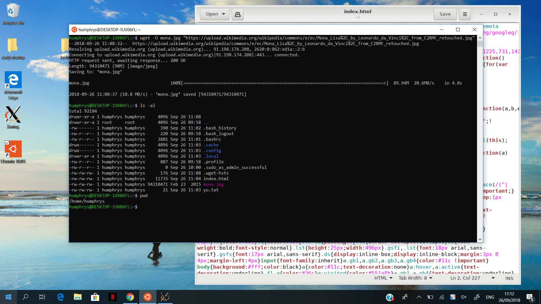The width and height of the screenshot is (541, 304).
Task: Click the Save button in gedit
Action: [x=445, y=14]
